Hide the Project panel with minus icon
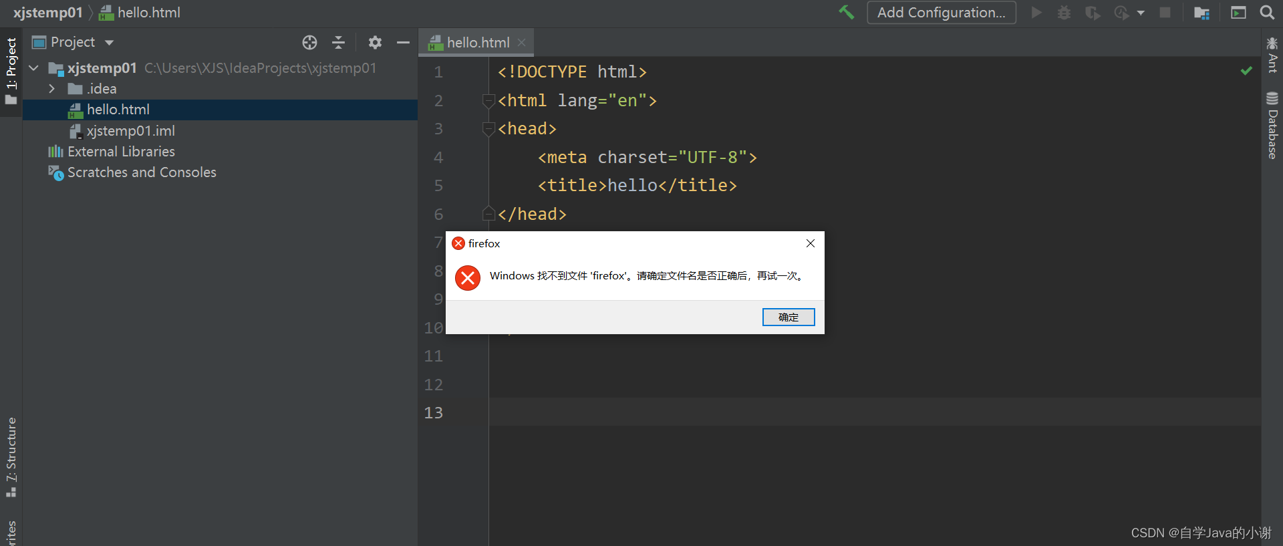Screen dimensions: 1283x546 tap(403, 43)
